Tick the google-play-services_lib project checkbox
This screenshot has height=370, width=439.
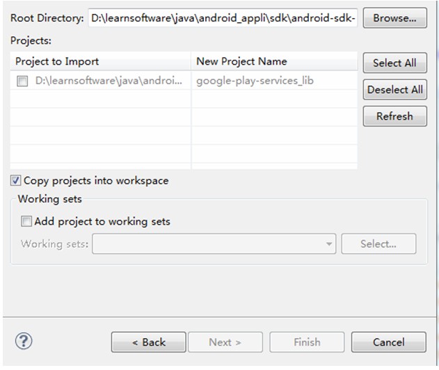22,81
